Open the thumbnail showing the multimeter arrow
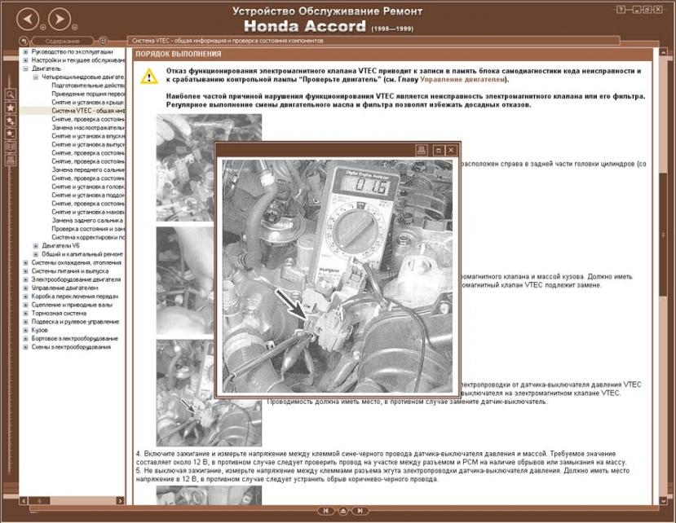This screenshot has width=676, height=523. pyautogui.click(x=185, y=393)
